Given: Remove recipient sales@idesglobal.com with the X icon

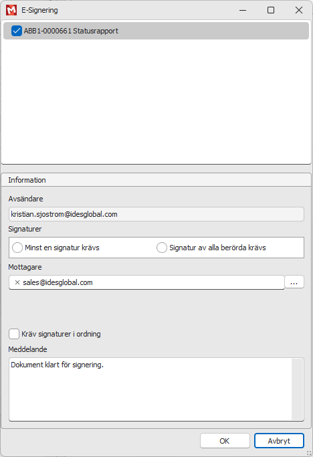Looking at the screenshot, I should point(17,282).
